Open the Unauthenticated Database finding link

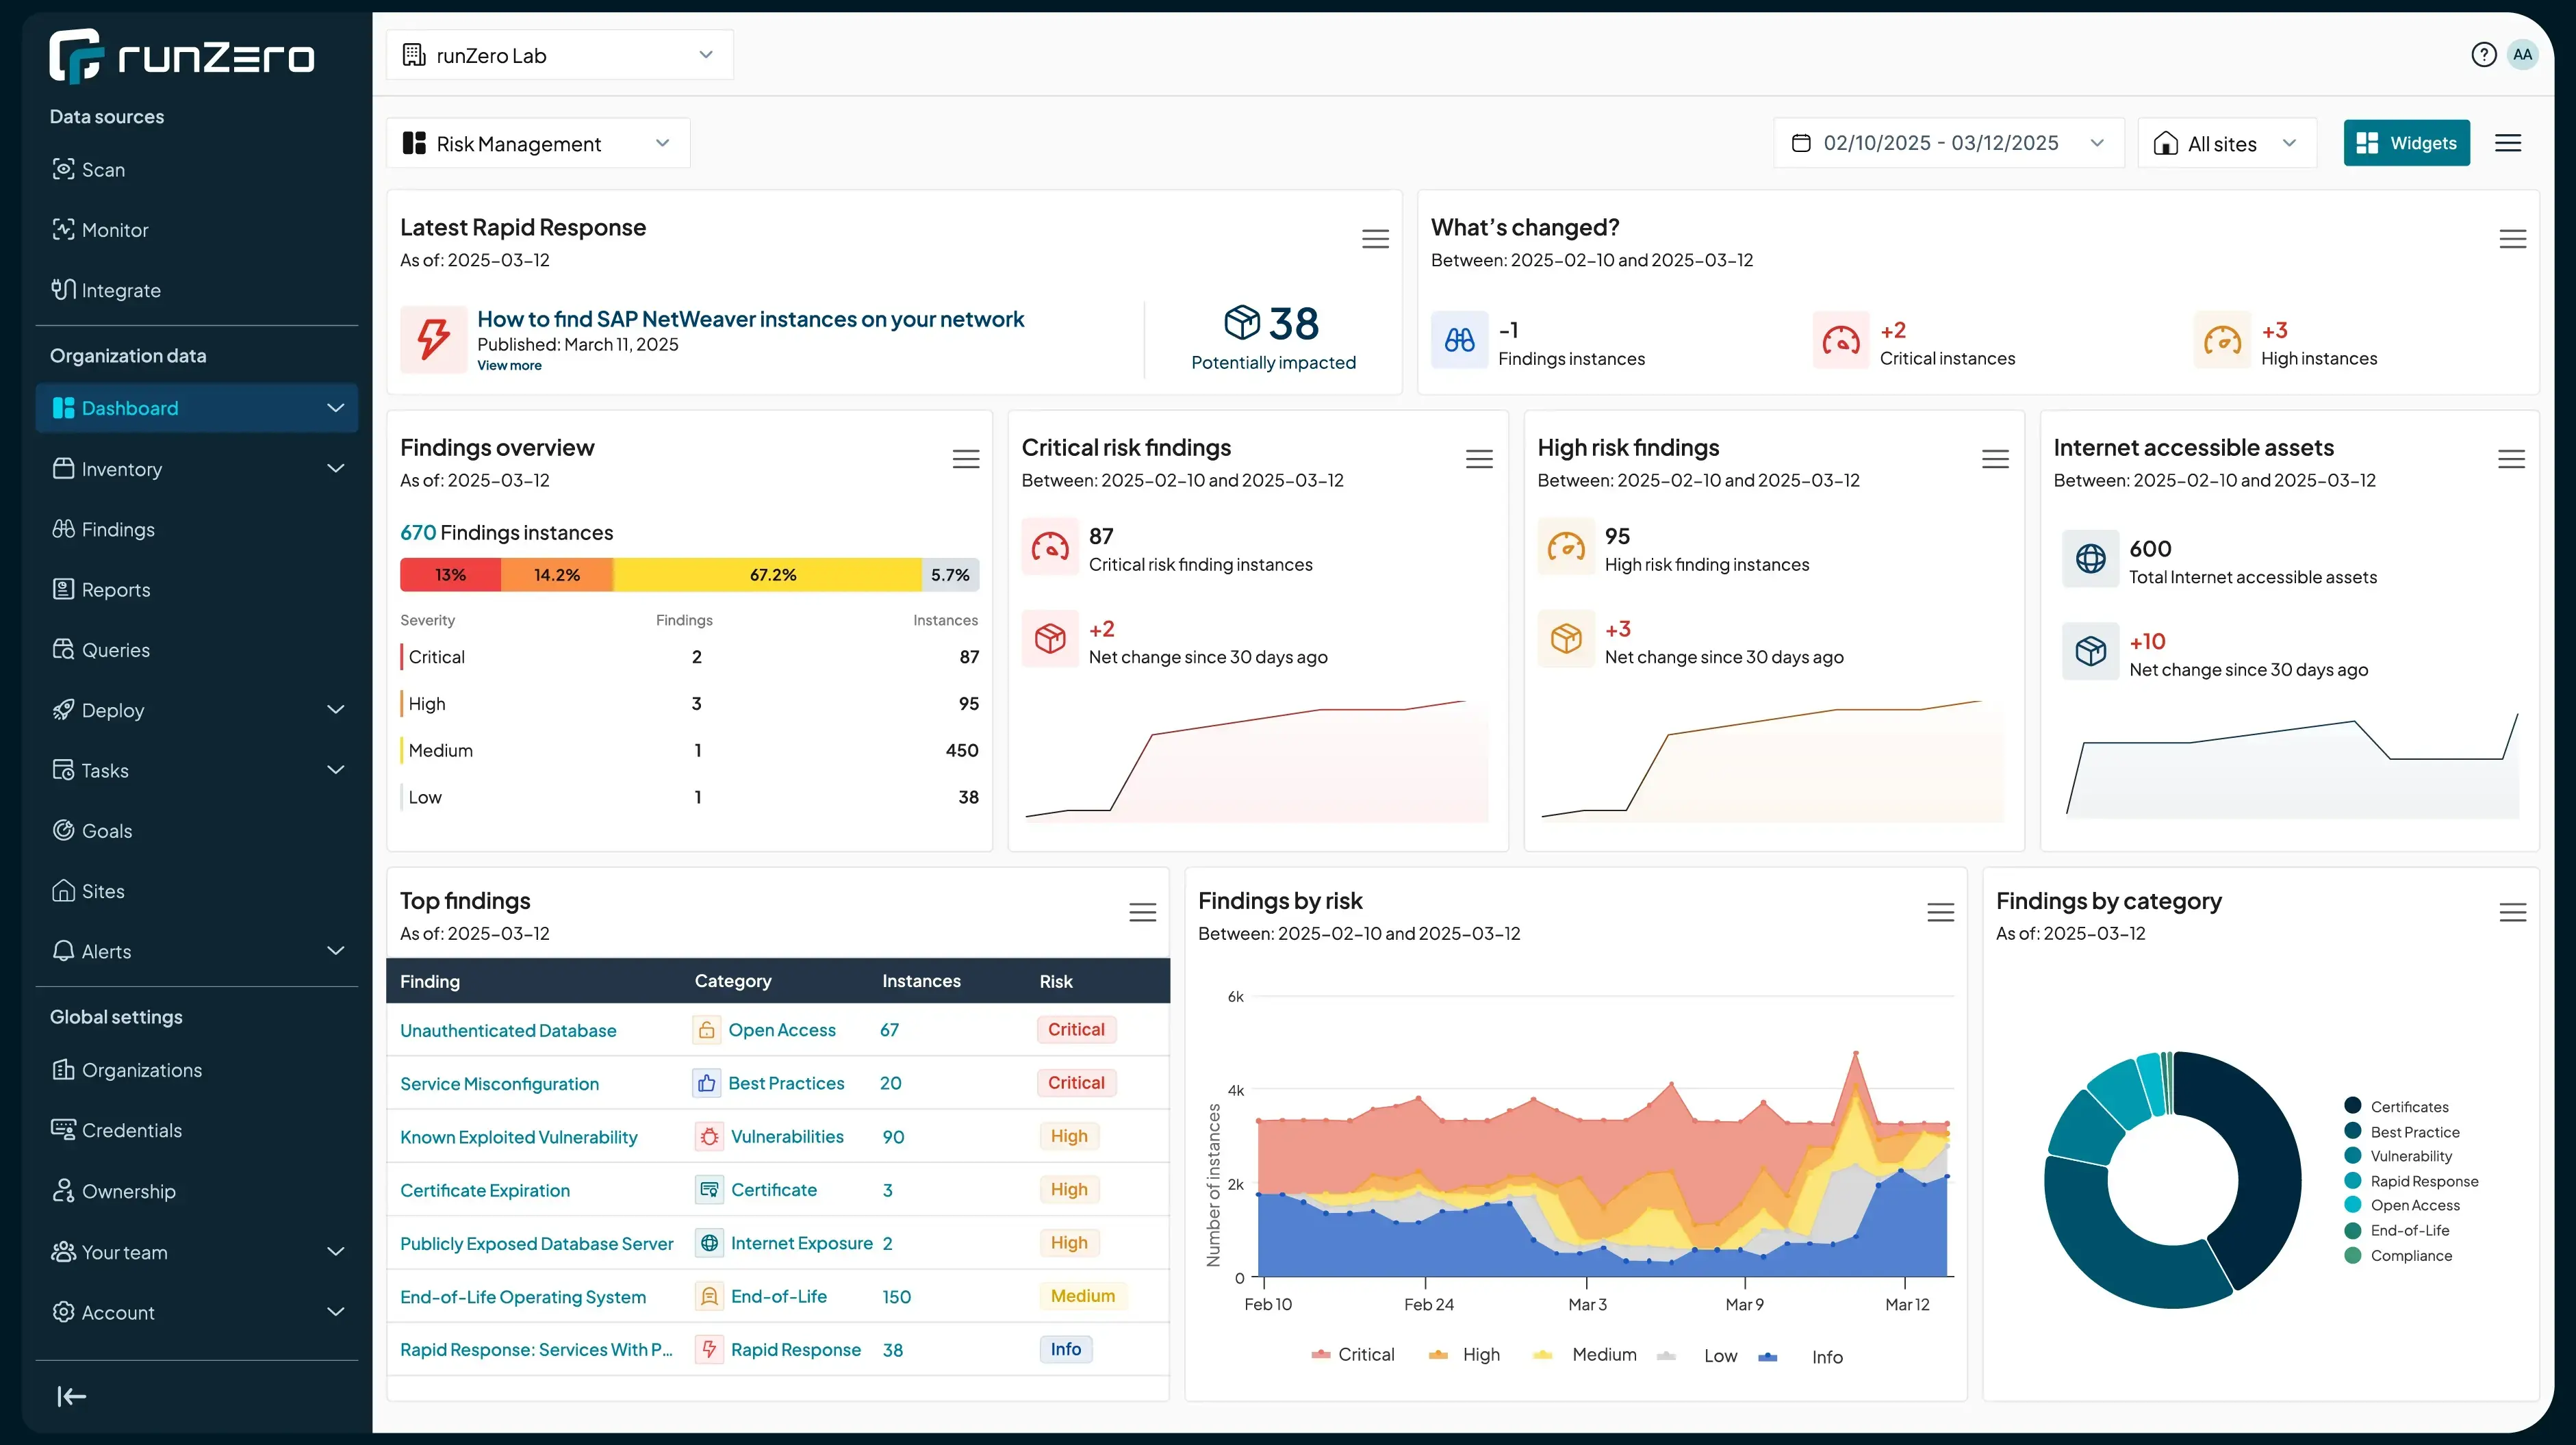tap(508, 1030)
